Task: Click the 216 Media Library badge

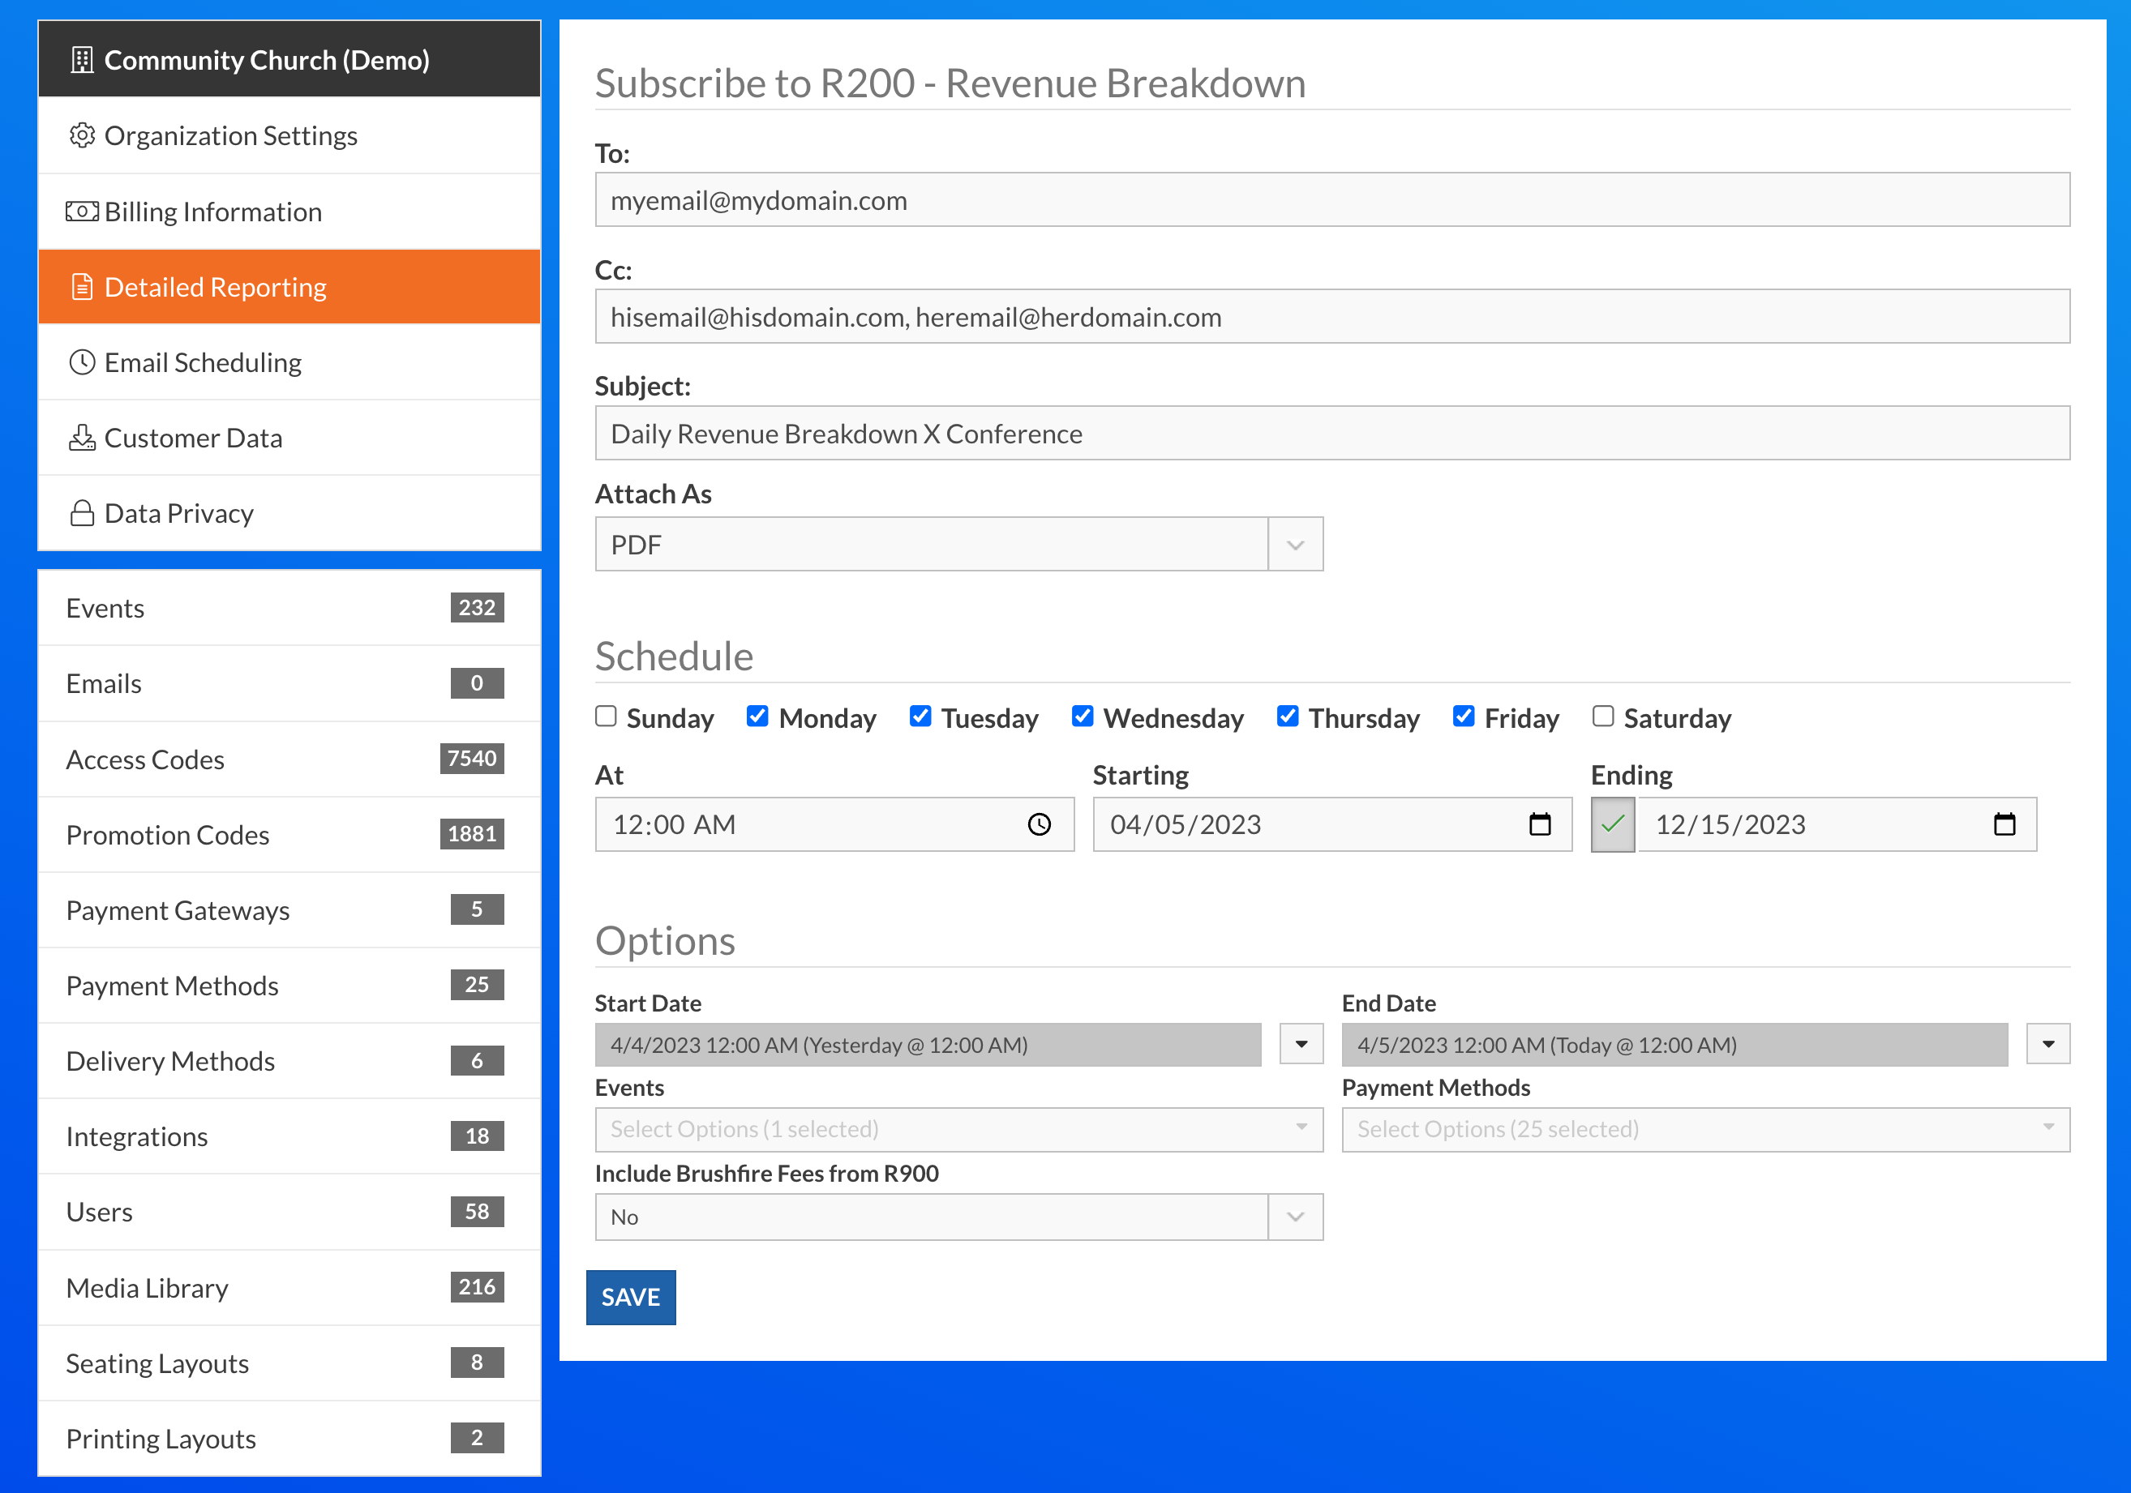Action: 477,1287
